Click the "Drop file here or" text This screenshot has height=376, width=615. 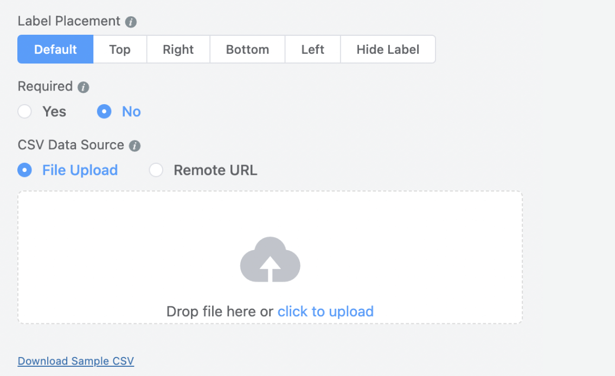tap(220, 311)
